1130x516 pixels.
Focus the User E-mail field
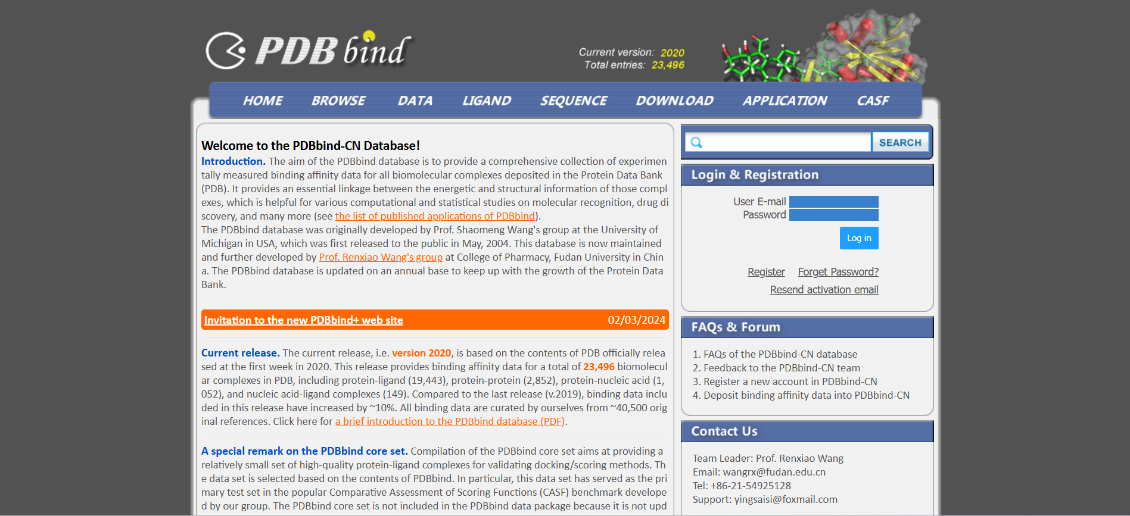(x=833, y=202)
